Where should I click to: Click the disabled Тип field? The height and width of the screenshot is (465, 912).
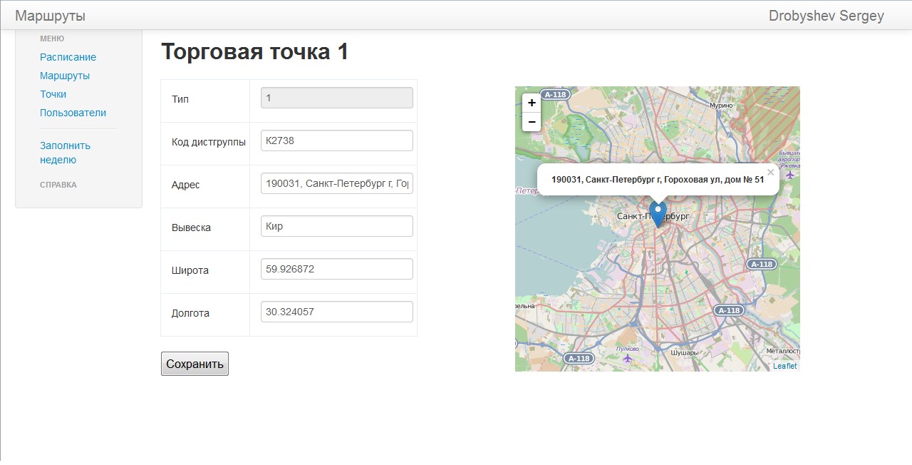[x=336, y=98]
